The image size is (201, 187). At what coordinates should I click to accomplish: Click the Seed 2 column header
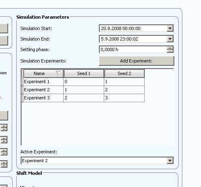tap(124, 73)
